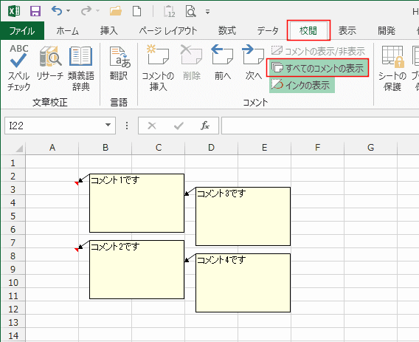Toggle インクの表示
The image size is (419, 342).
pyautogui.click(x=302, y=86)
